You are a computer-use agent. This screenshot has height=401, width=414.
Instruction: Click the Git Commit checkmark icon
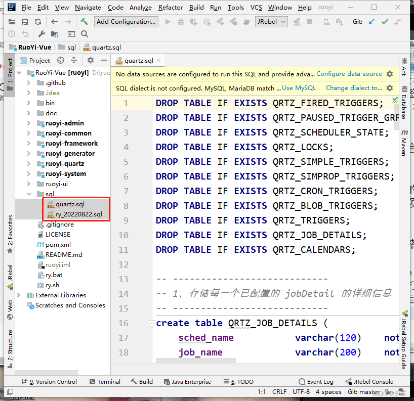point(385,22)
